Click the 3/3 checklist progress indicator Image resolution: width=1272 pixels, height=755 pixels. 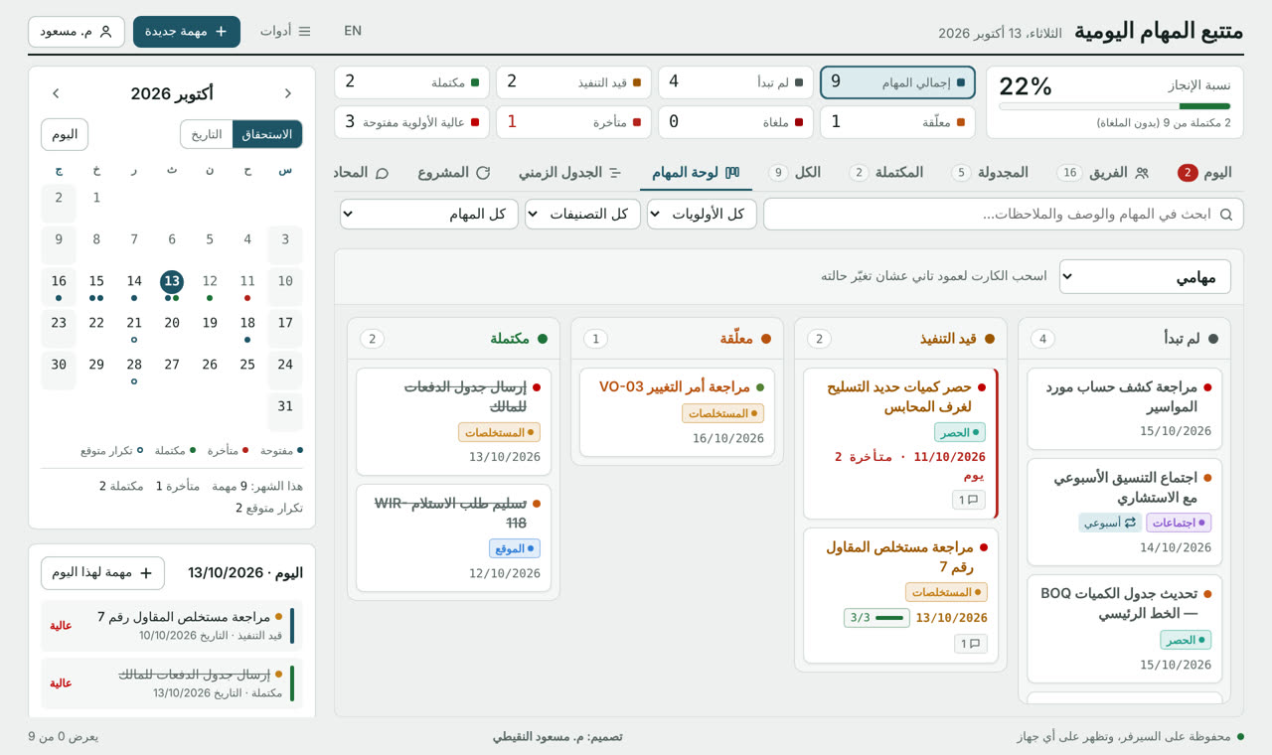[x=876, y=618]
